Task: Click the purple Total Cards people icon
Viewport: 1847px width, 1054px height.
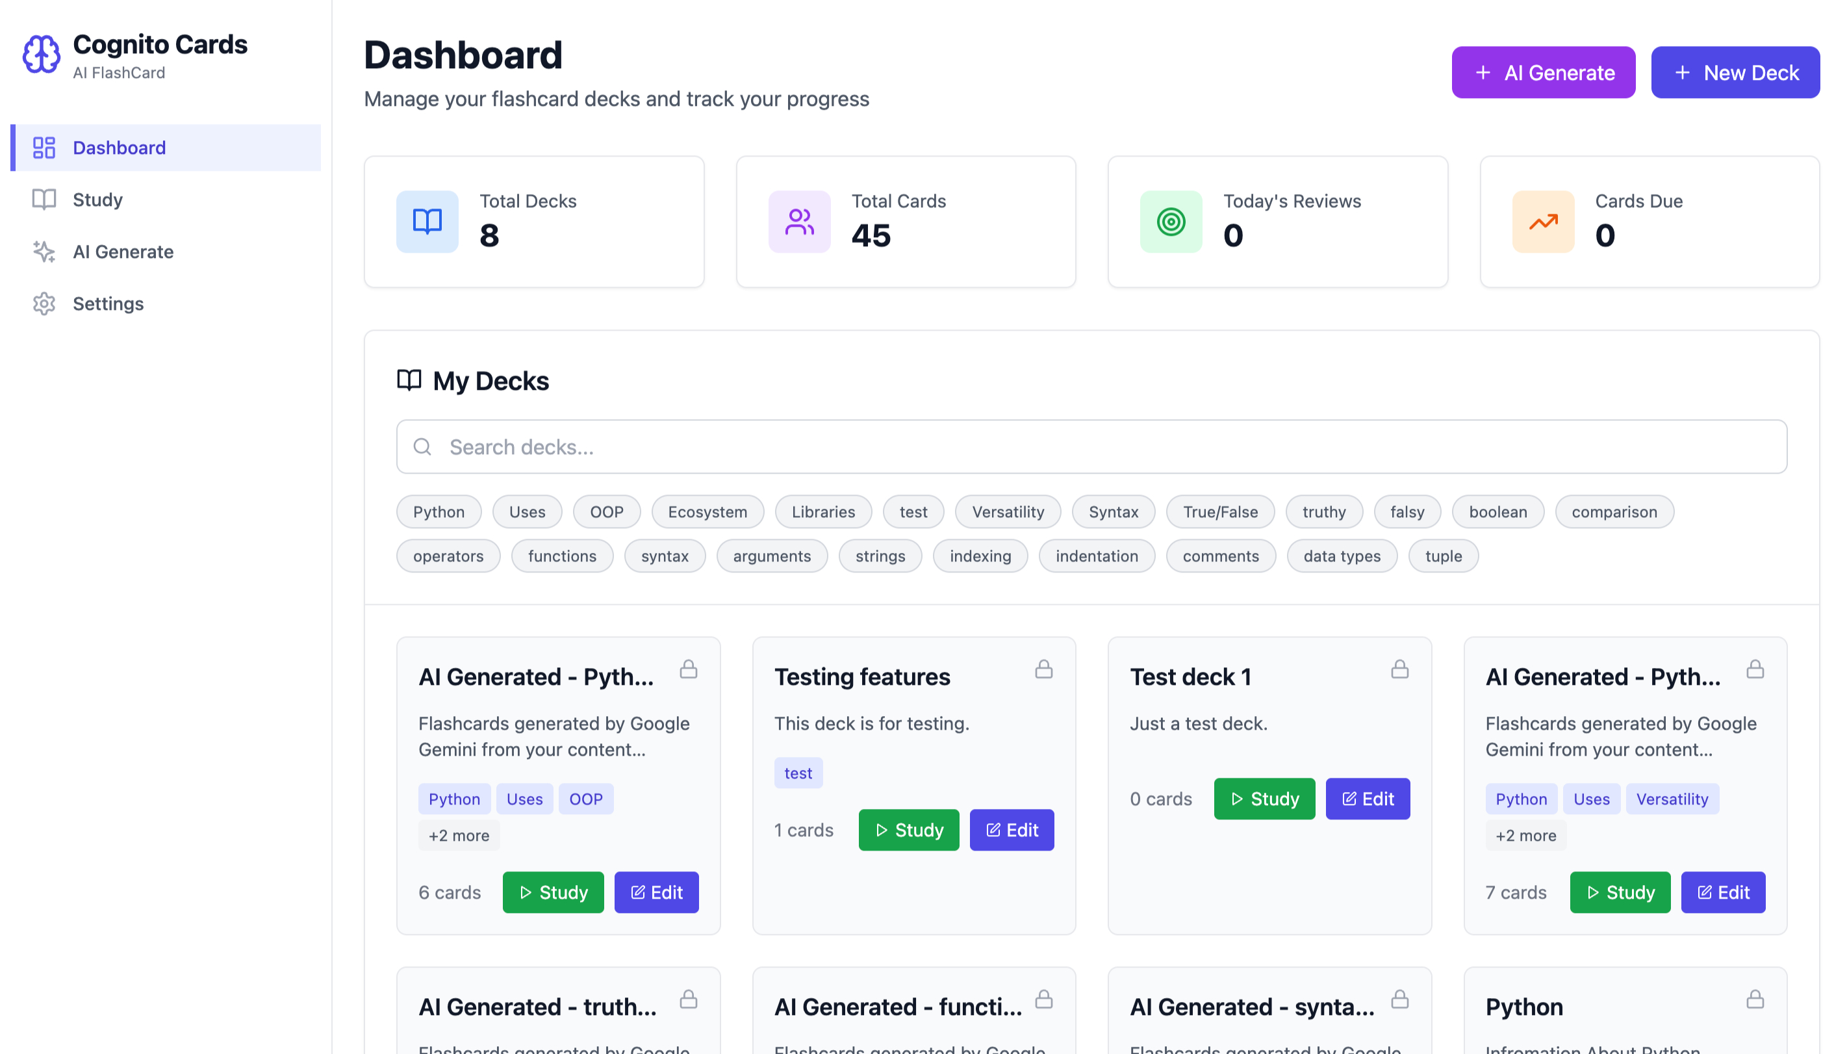Action: point(798,222)
